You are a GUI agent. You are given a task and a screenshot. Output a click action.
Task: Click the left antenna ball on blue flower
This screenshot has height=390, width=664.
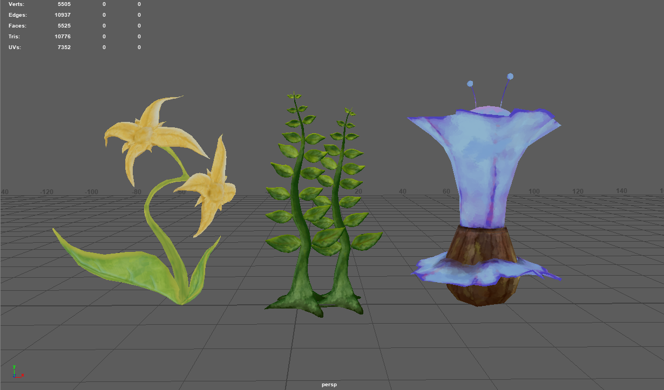point(470,84)
